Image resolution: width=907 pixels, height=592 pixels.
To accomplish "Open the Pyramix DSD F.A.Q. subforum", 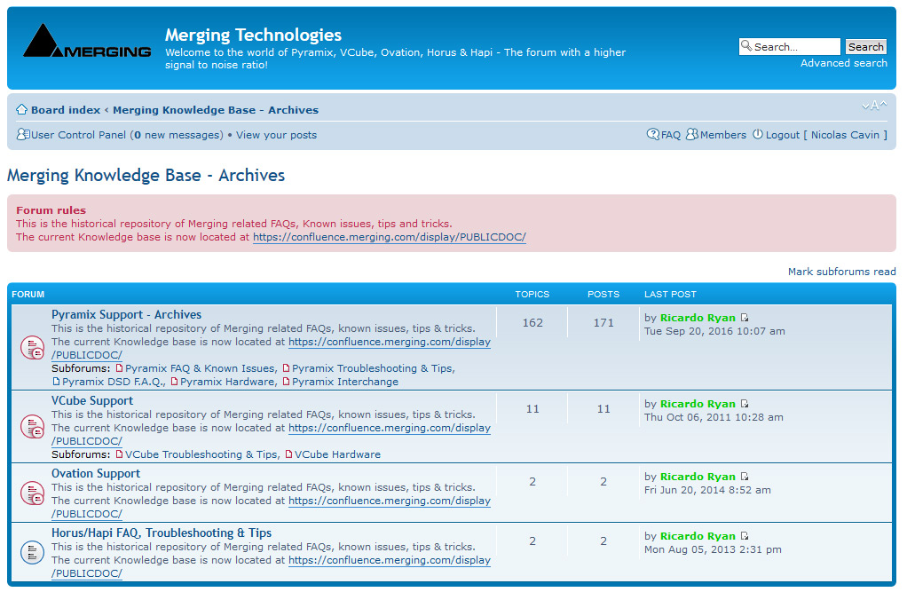I will (113, 382).
